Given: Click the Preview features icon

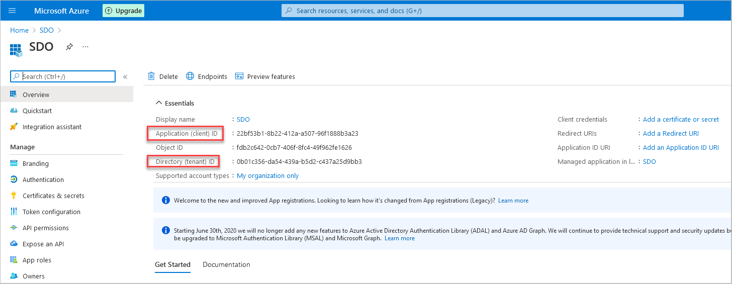Looking at the screenshot, I should [x=239, y=76].
